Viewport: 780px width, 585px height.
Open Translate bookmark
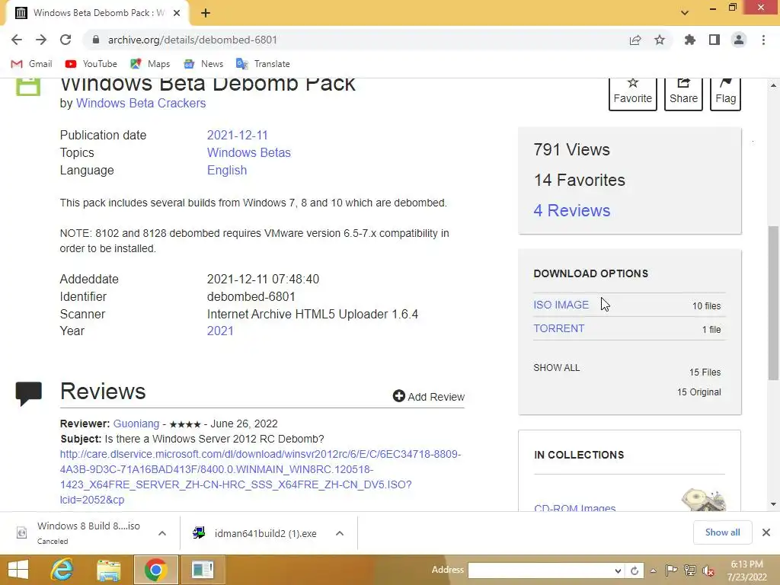point(263,64)
